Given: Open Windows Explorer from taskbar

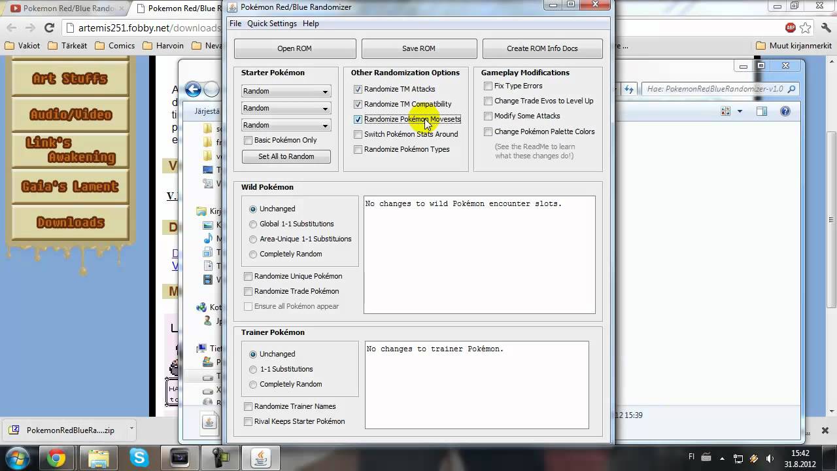Looking at the screenshot, I should (98, 458).
